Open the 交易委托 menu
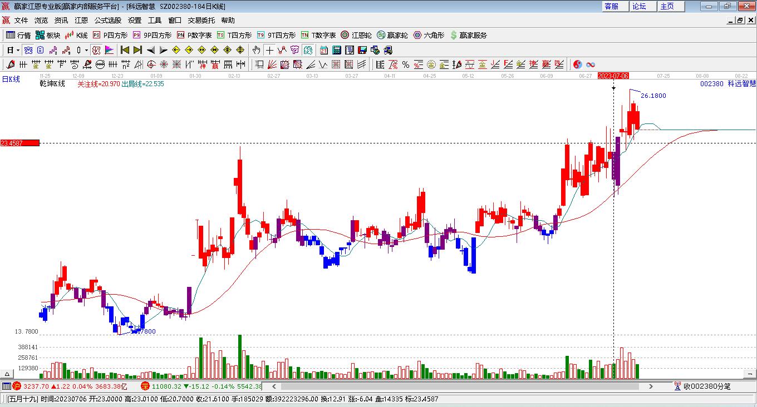Viewport: 757px width, 407px height. tap(201, 21)
